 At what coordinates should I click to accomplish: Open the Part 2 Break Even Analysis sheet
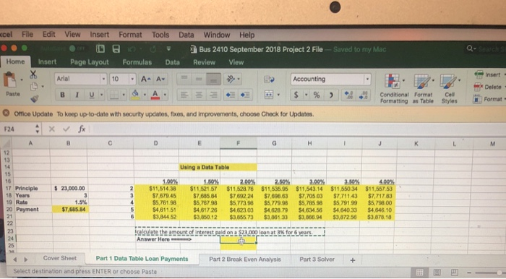245,259
